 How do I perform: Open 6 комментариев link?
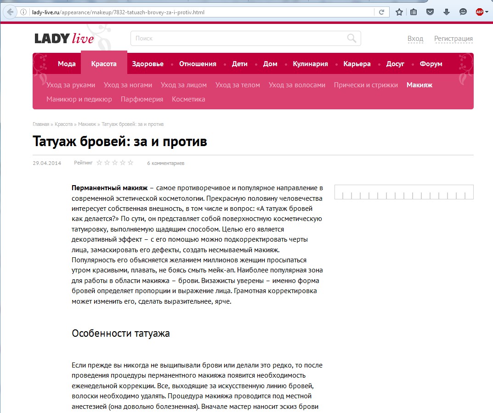click(x=166, y=163)
